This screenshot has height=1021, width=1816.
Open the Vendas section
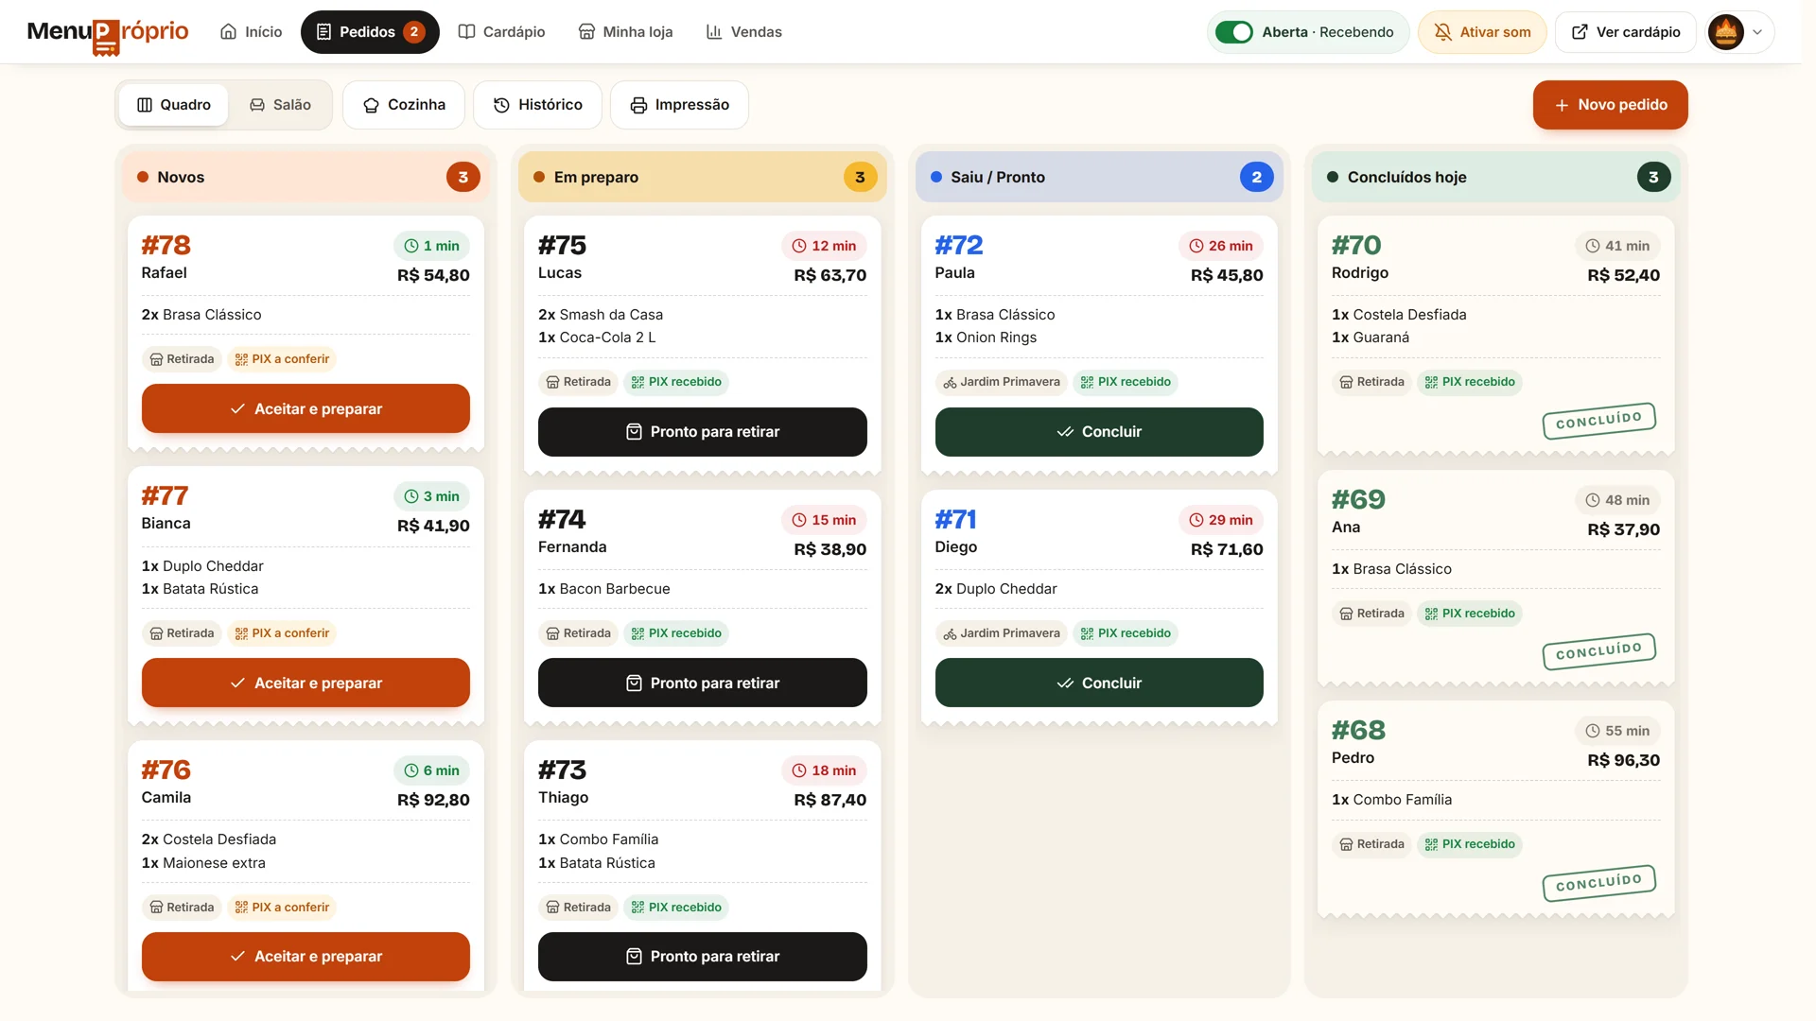(744, 32)
